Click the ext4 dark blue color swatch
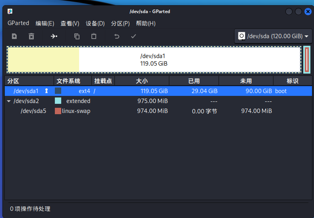The image size is (314, 218). 58,91
